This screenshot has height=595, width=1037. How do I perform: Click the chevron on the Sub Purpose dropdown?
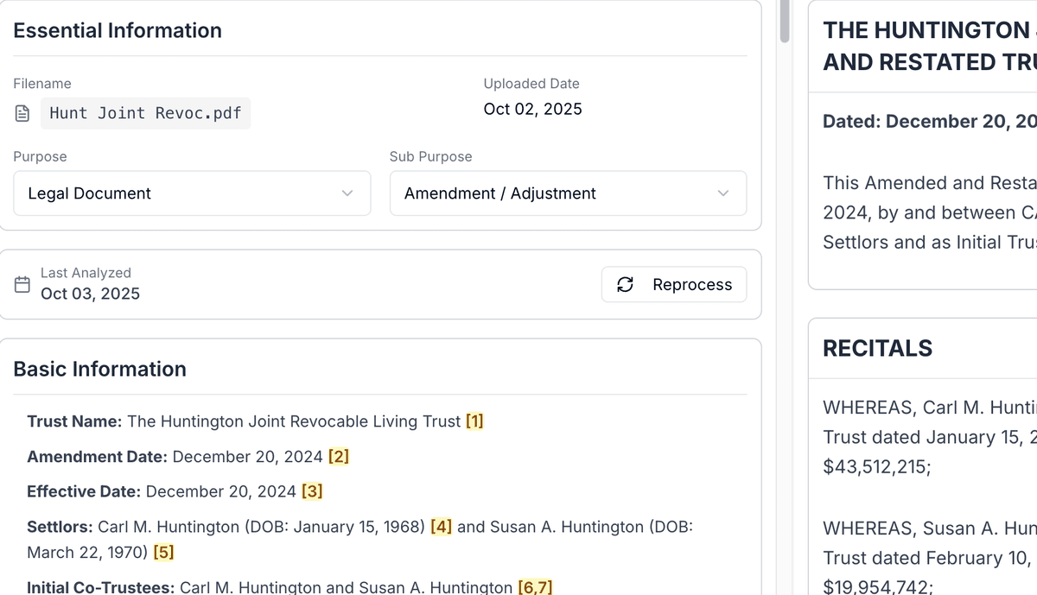[723, 193]
